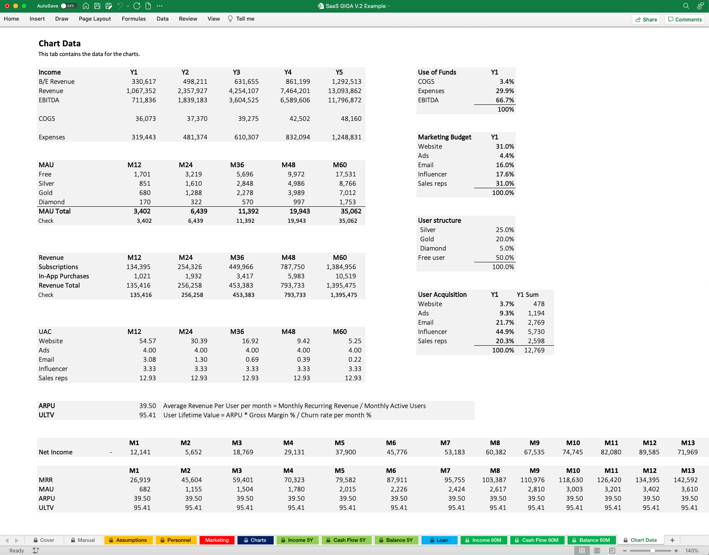709x555 pixels.
Task: Switch to the Income 60M sheet tab
Action: [483, 540]
